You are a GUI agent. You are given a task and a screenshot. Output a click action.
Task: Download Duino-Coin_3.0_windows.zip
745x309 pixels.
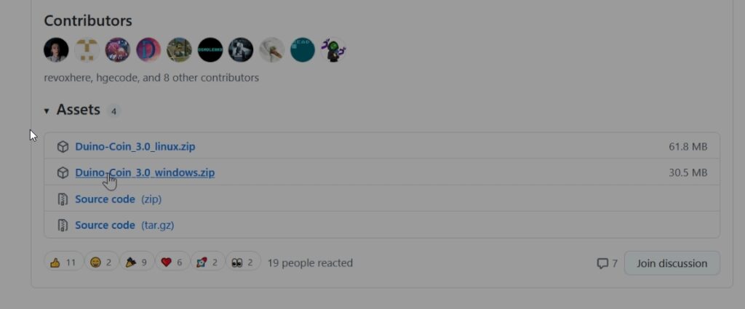[145, 173]
